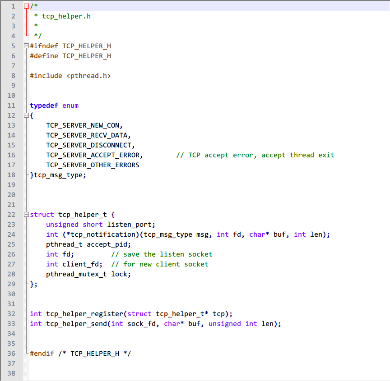Click "TCP_SERVER_ACCEPT_ERROR," enum entry

(x=94, y=155)
